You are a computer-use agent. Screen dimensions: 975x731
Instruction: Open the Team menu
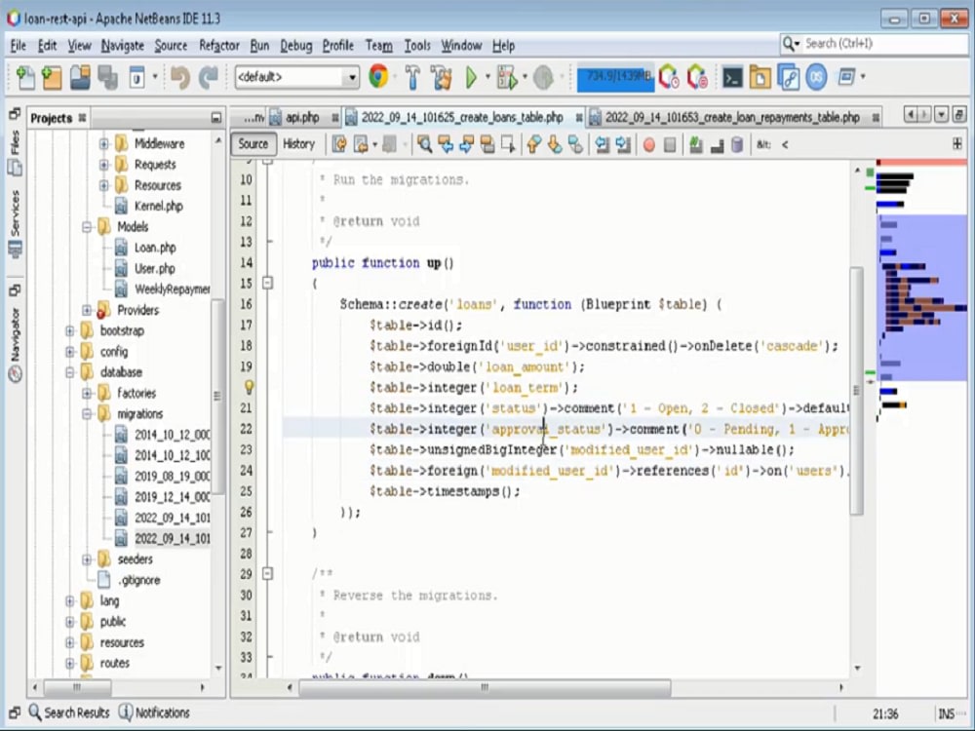click(x=378, y=46)
